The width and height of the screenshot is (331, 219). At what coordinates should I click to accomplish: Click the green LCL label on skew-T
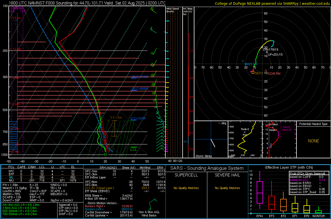pos(134,150)
